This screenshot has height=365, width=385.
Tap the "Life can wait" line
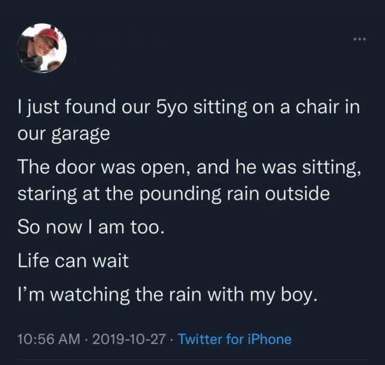(73, 260)
